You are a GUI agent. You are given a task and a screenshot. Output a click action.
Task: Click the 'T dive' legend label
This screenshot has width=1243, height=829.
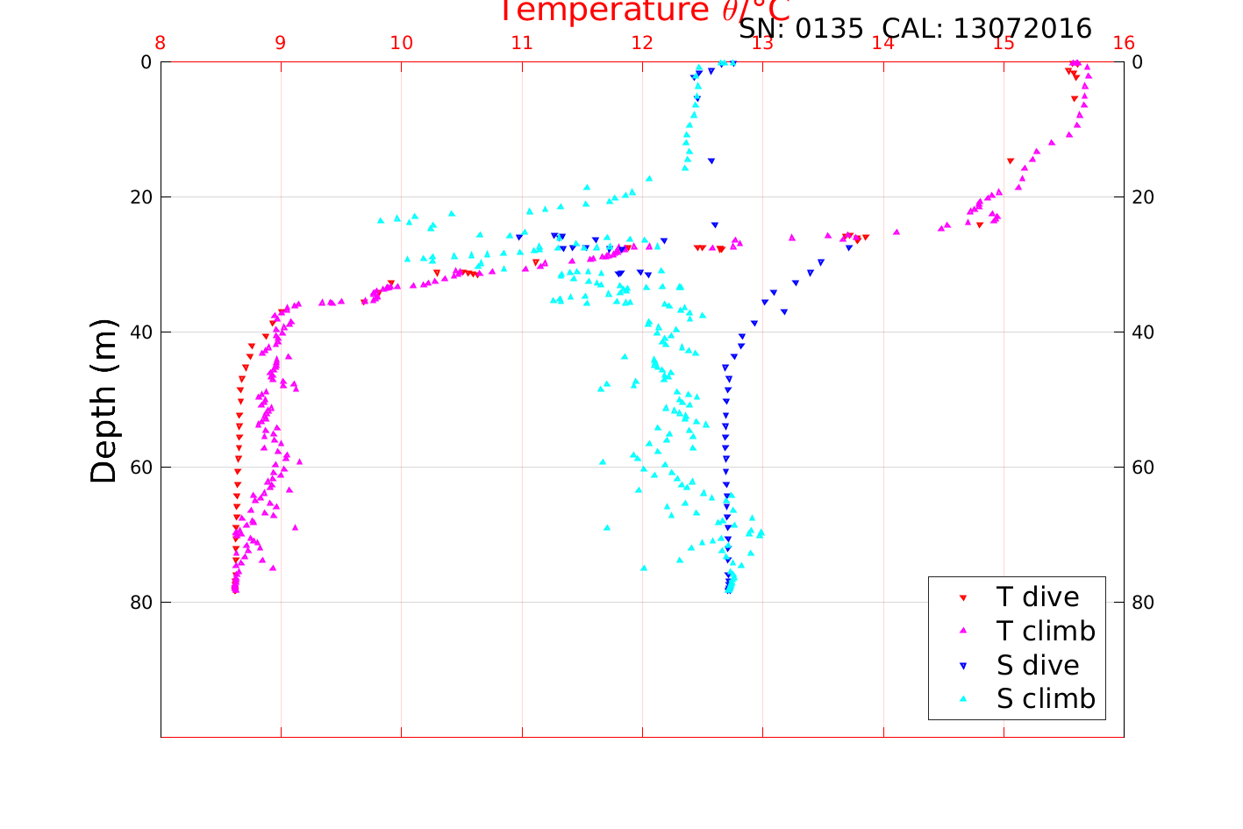pos(1038,597)
